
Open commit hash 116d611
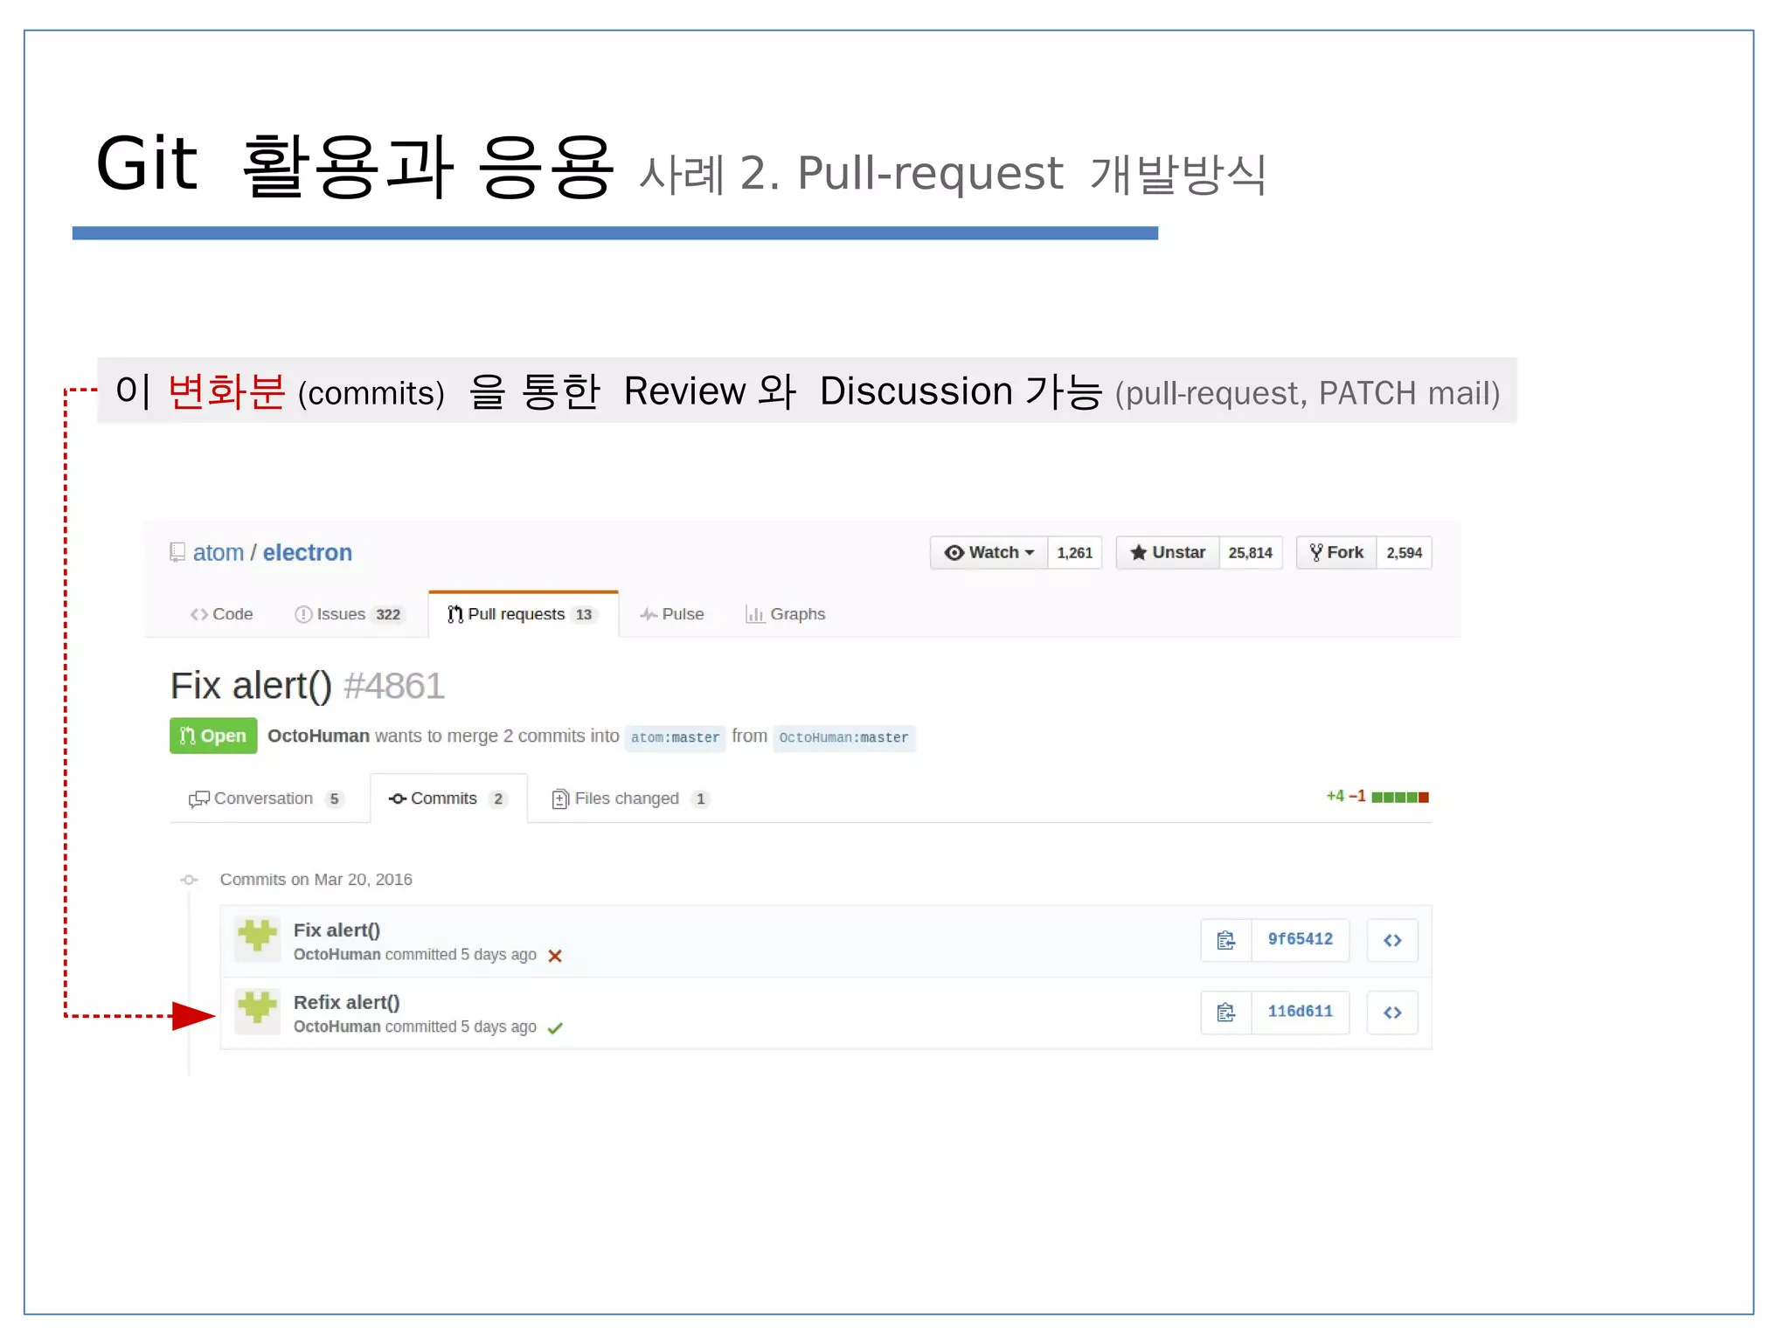pos(1300,1013)
